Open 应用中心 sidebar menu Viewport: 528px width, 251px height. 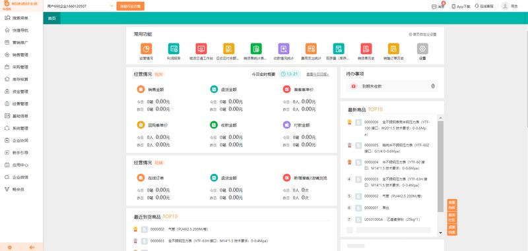(x=21, y=165)
